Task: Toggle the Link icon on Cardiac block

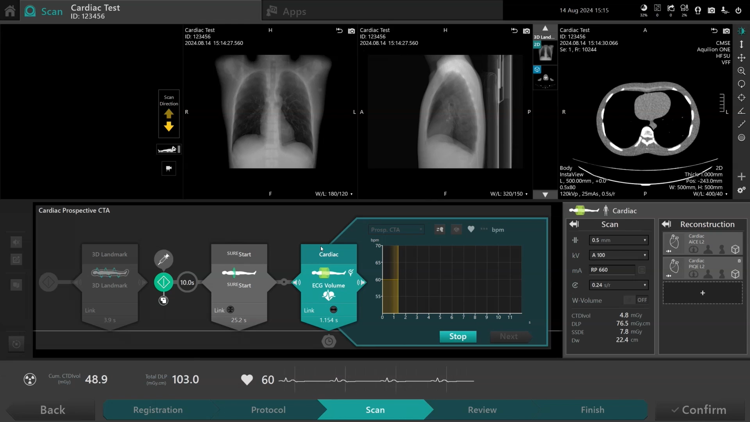Action: coord(333,310)
